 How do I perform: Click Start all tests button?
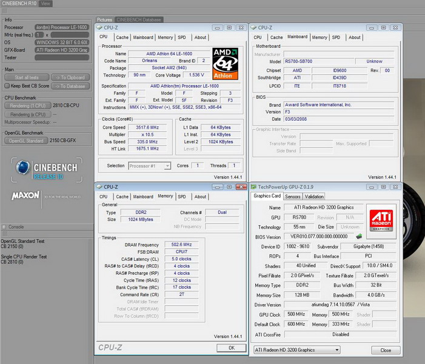tap(27, 77)
